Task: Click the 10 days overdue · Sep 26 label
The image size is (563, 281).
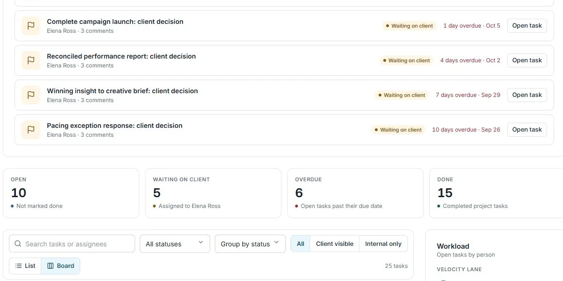Action: 466,130
